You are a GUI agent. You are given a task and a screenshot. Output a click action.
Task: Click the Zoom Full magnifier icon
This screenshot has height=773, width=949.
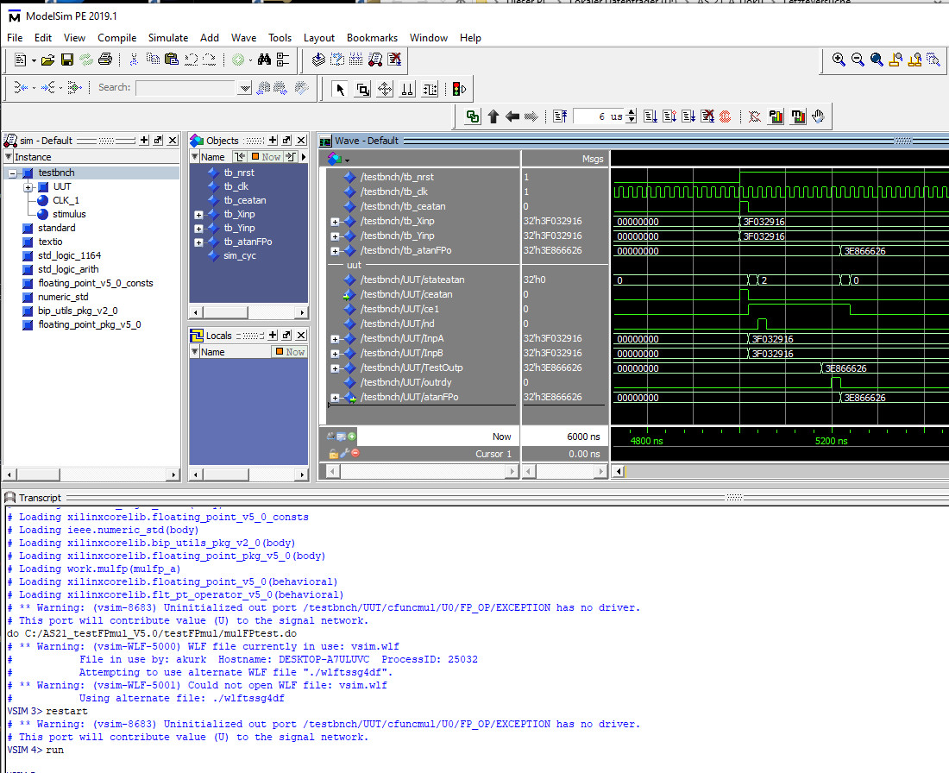(x=877, y=60)
